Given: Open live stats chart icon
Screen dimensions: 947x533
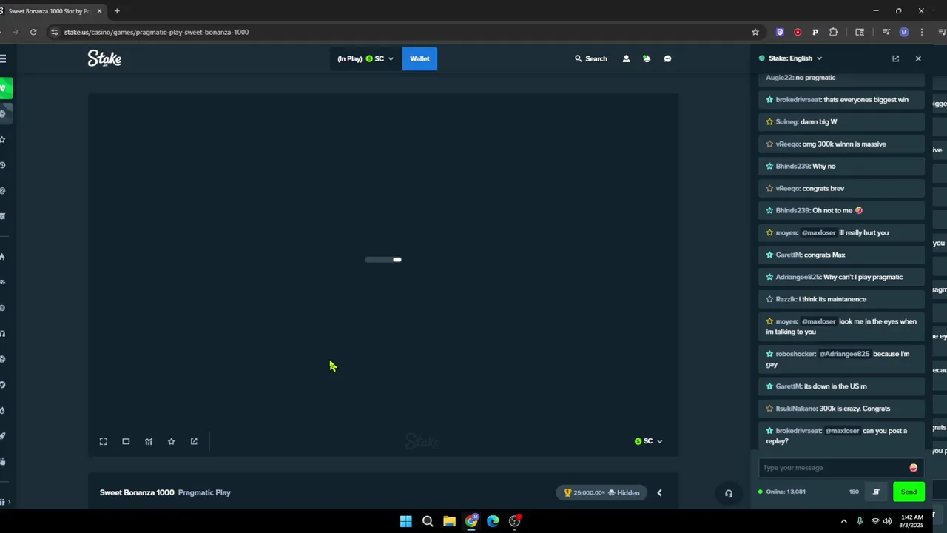Looking at the screenshot, I should 149,441.
